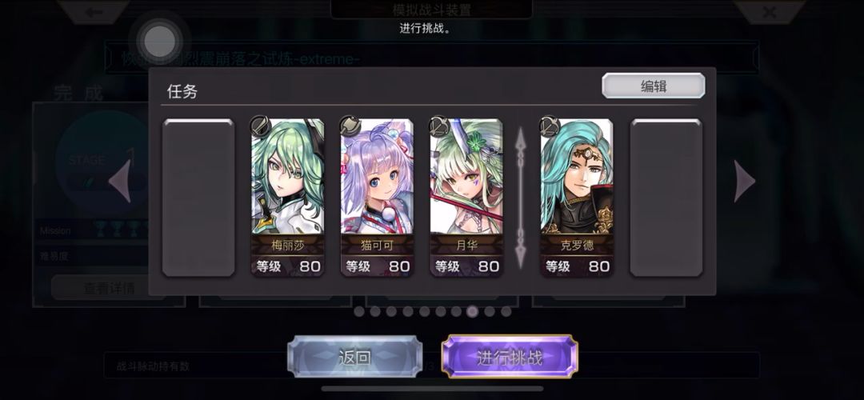
Task: Tap the bow icon on 月华's card
Action: [439, 126]
